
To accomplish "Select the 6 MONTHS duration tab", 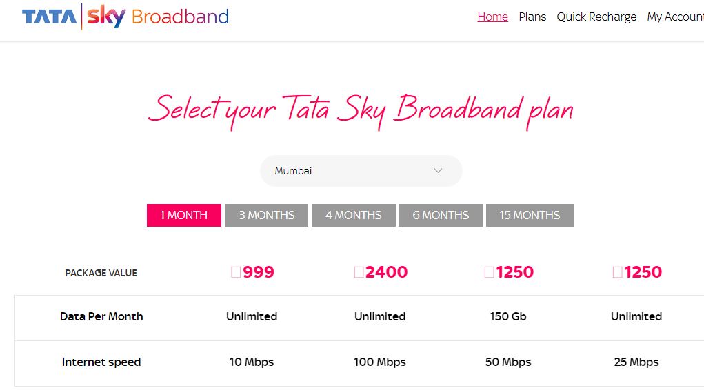I will point(441,215).
